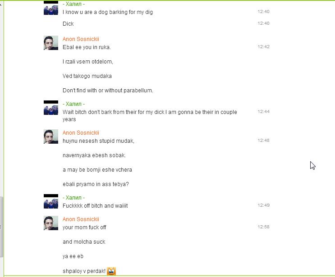Click the smiley emoticon in the last message
The width and height of the screenshot is (335, 277).
[111, 271]
